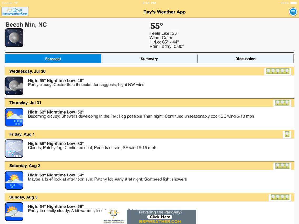Tap Friday's single golf ball rating
Viewport: 299px width, 224px height.
[287, 134]
